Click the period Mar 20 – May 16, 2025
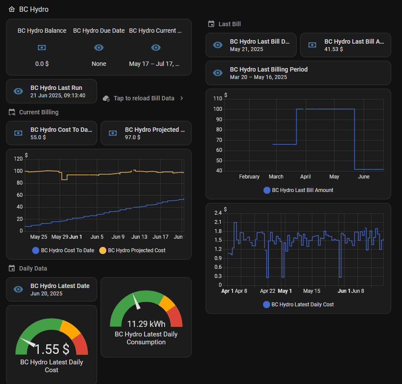 coord(258,77)
